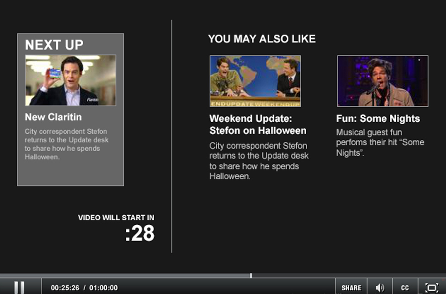Image resolution: width=446 pixels, height=294 pixels.
Task: Select the Fun: Some Nights title
Action: (x=378, y=119)
